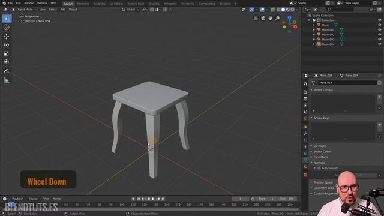Enable the Auto Smooth checkbox

[319, 168]
